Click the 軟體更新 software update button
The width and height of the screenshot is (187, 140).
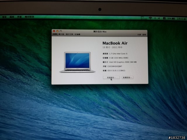(127, 78)
